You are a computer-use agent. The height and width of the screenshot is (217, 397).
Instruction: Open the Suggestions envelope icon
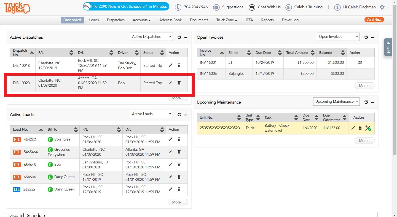[x=216, y=7]
